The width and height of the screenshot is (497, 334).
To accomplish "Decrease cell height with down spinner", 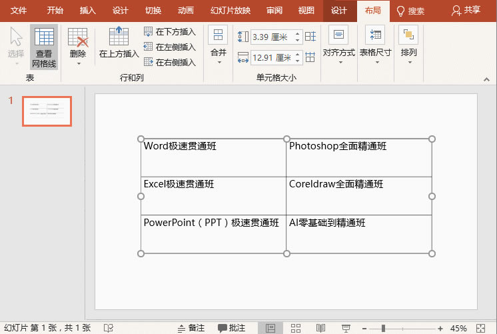I will point(297,40).
